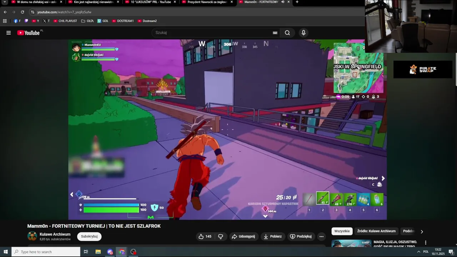457x257 pixels.
Task: Show hidden system tray icons
Action: (418, 252)
